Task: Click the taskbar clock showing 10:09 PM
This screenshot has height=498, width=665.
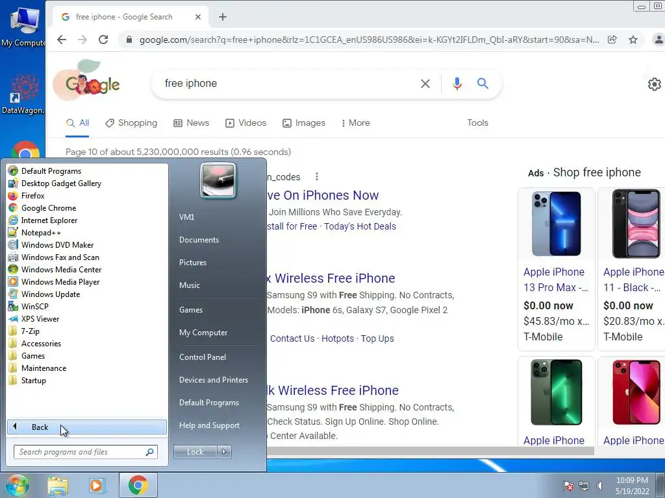Action: click(x=632, y=486)
